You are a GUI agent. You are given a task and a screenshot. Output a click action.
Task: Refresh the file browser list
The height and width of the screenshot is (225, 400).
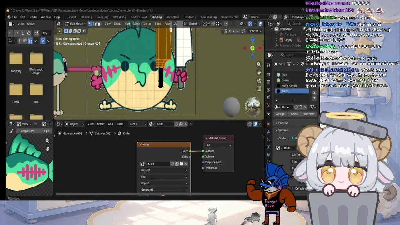(29, 33)
